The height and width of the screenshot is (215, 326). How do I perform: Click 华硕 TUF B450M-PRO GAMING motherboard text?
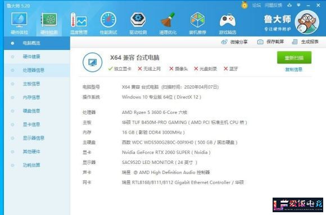click(x=184, y=122)
